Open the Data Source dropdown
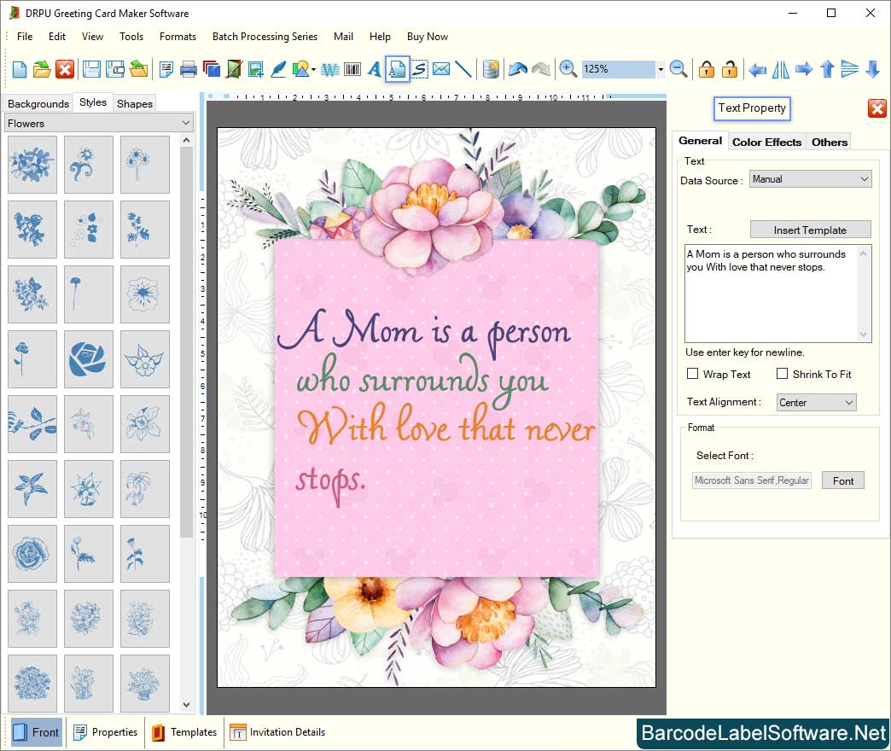891x751 pixels. tap(810, 179)
